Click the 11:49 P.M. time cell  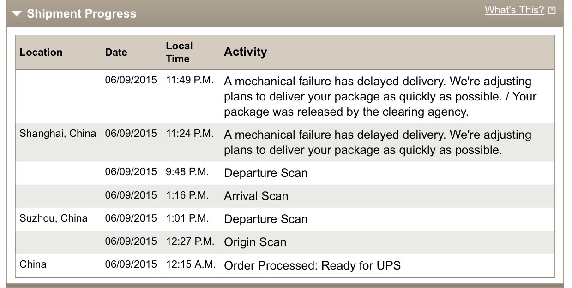[x=190, y=80]
